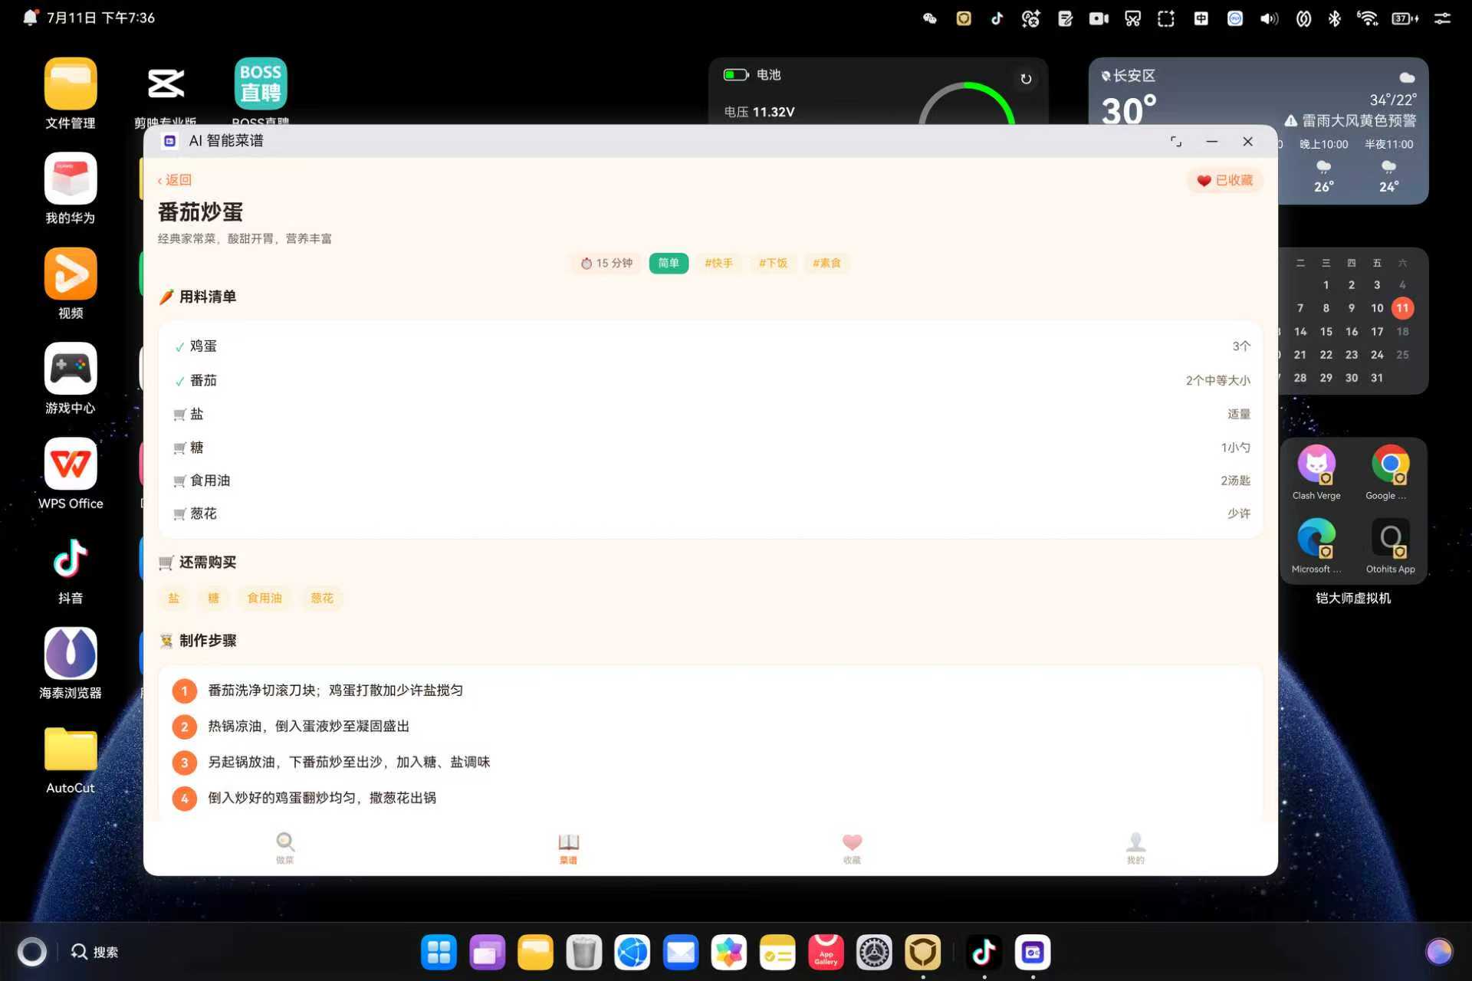Viewport: 1472px width, 981px height.
Task: Open the 搜索 box in the dock
Action: (95, 952)
